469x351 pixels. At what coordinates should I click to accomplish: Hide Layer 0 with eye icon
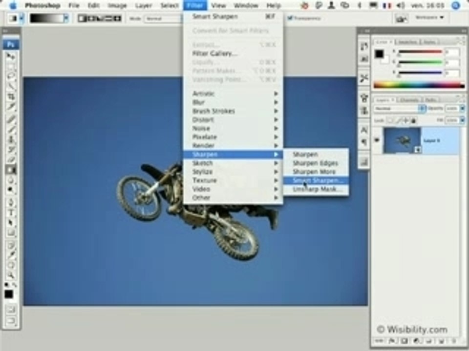(377, 140)
